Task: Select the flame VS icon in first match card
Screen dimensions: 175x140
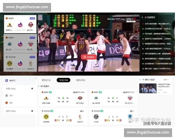Action: pyautogui.click(x=20, y=25)
